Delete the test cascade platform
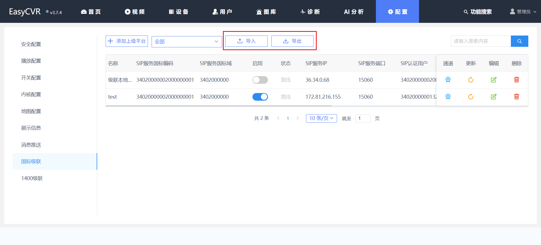 516,97
